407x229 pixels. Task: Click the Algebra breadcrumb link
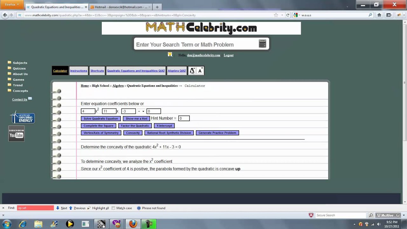pos(118,86)
